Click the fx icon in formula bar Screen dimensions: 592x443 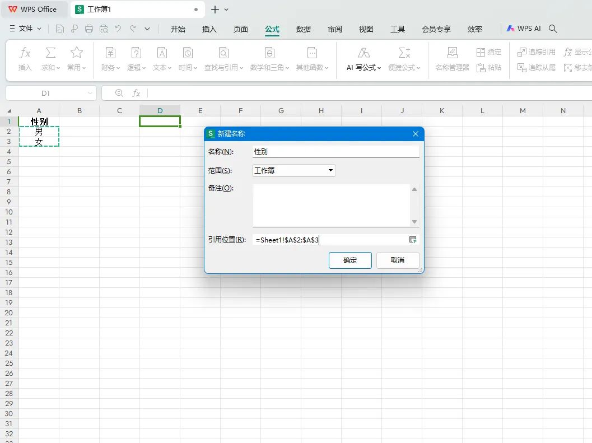tap(136, 93)
